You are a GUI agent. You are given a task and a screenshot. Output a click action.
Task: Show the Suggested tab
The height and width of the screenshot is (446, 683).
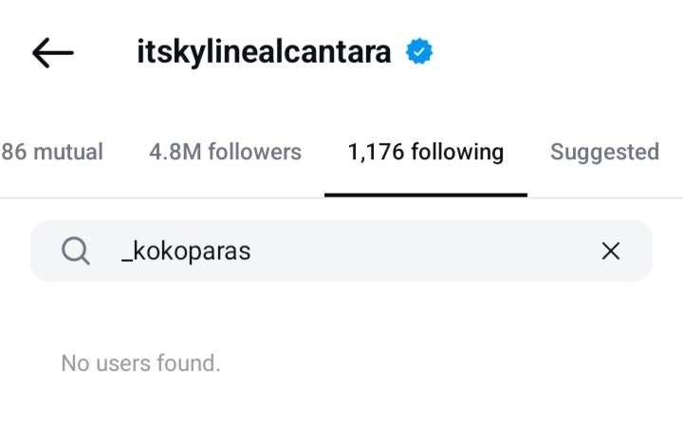(x=604, y=152)
